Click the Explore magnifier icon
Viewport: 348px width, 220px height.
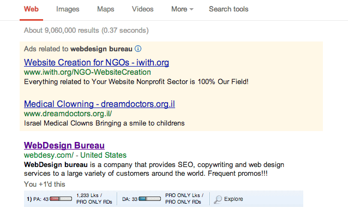tap(218, 199)
